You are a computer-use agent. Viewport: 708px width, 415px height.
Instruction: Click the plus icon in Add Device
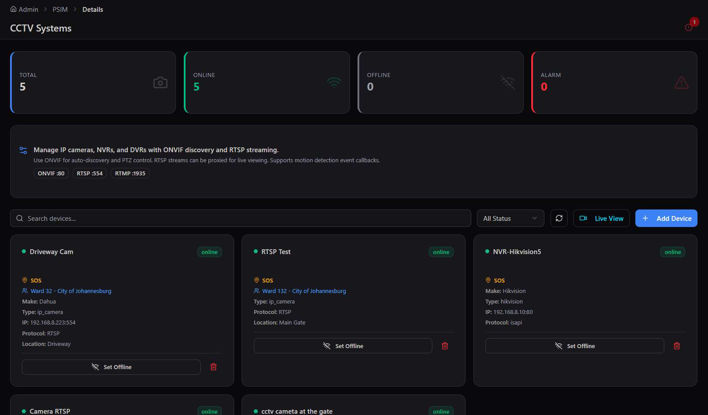(645, 218)
